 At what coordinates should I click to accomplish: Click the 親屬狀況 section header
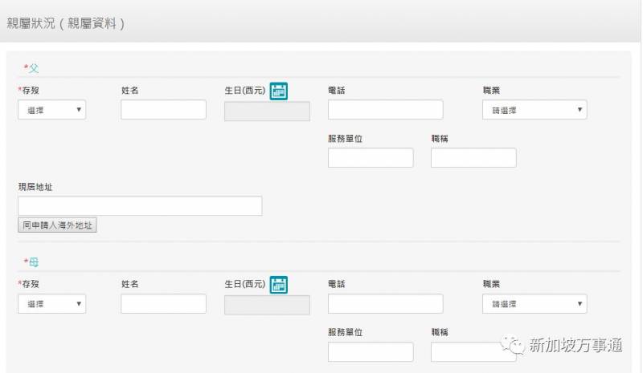click(x=66, y=22)
